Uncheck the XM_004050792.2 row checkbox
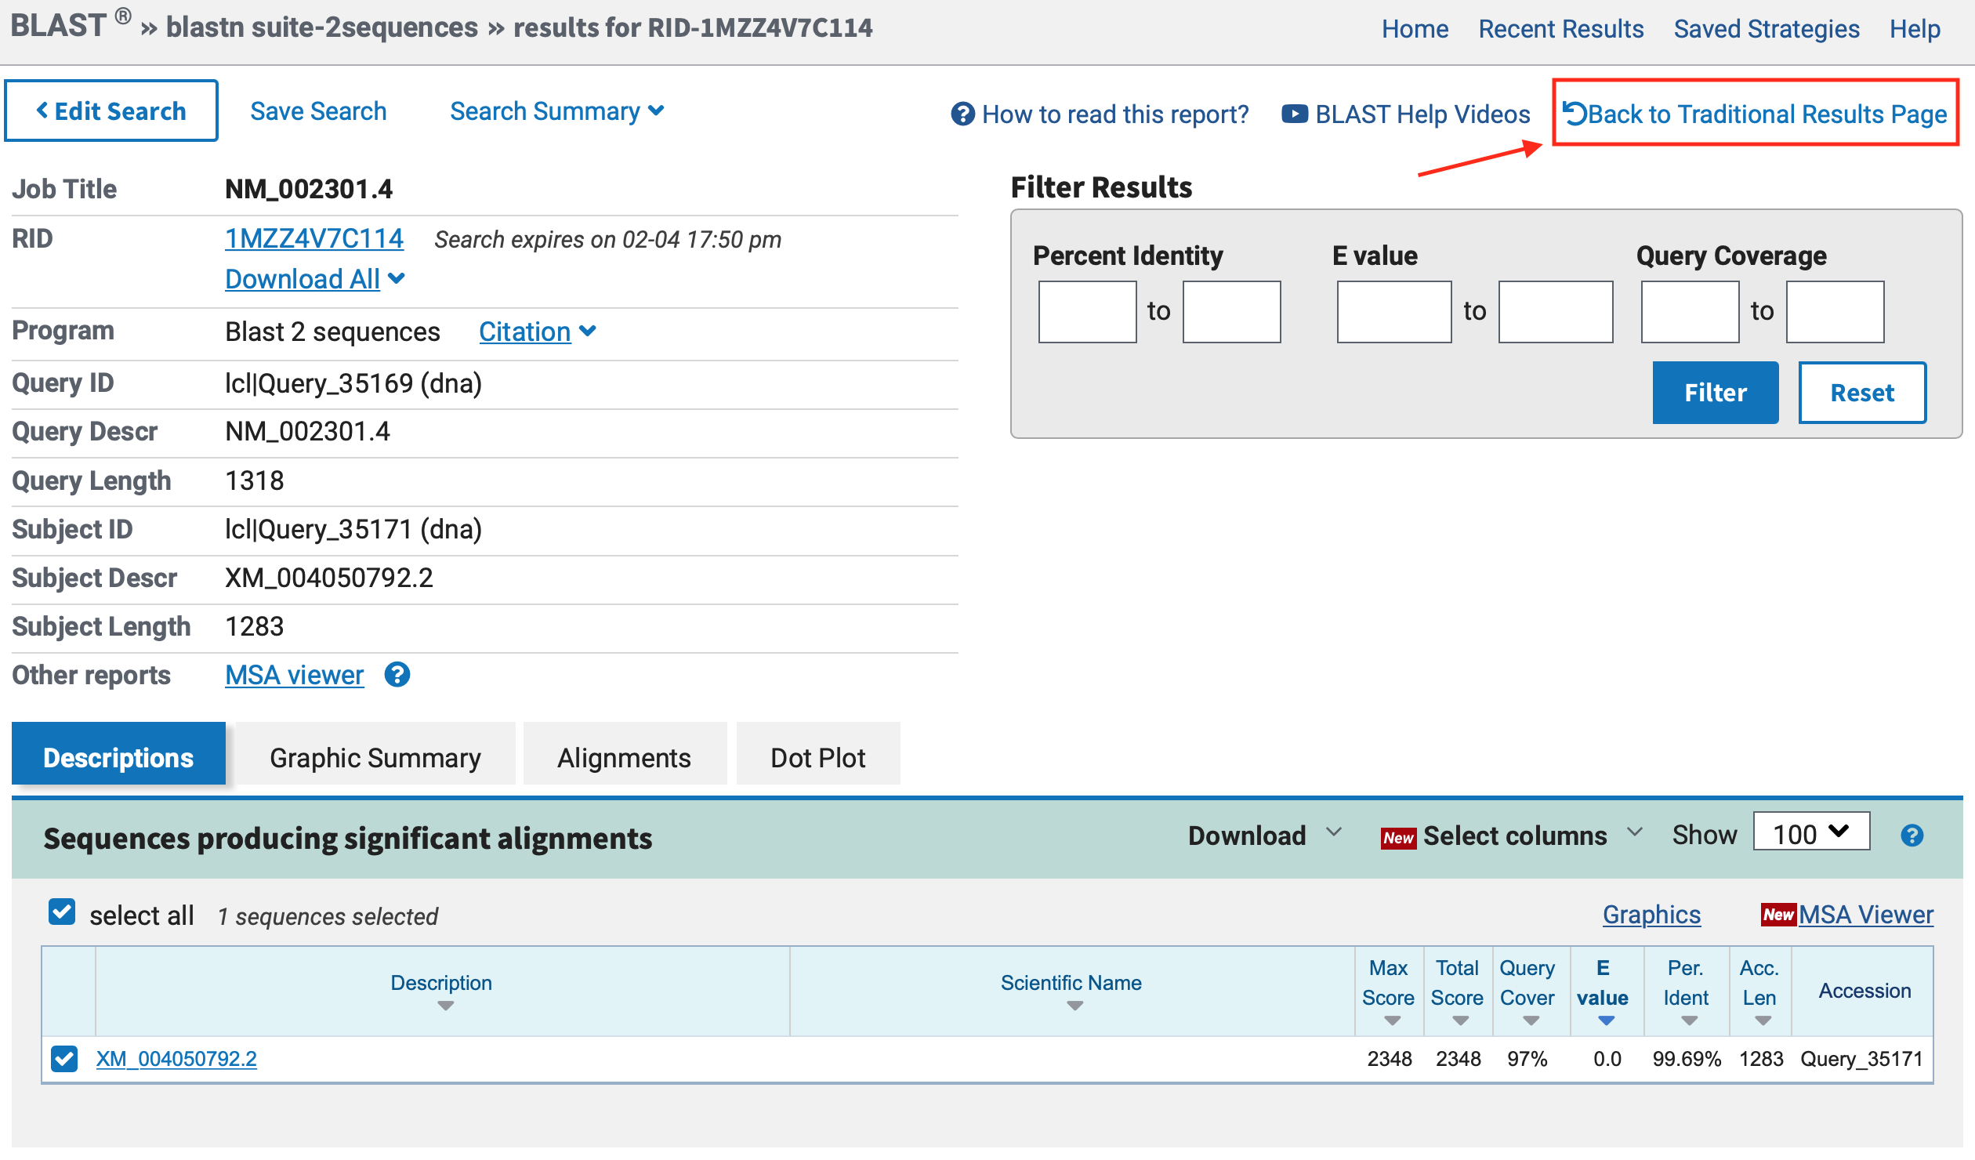Screen dimensions: 1975x1160 pos(64,1059)
